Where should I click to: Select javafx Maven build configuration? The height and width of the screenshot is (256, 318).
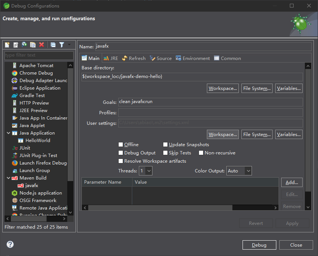tap(32, 185)
